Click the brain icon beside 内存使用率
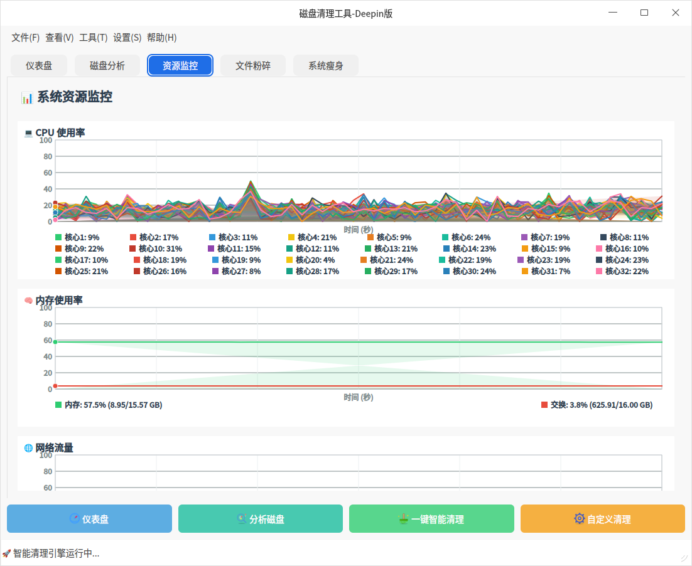The height and width of the screenshot is (566, 692). tap(28, 301)
